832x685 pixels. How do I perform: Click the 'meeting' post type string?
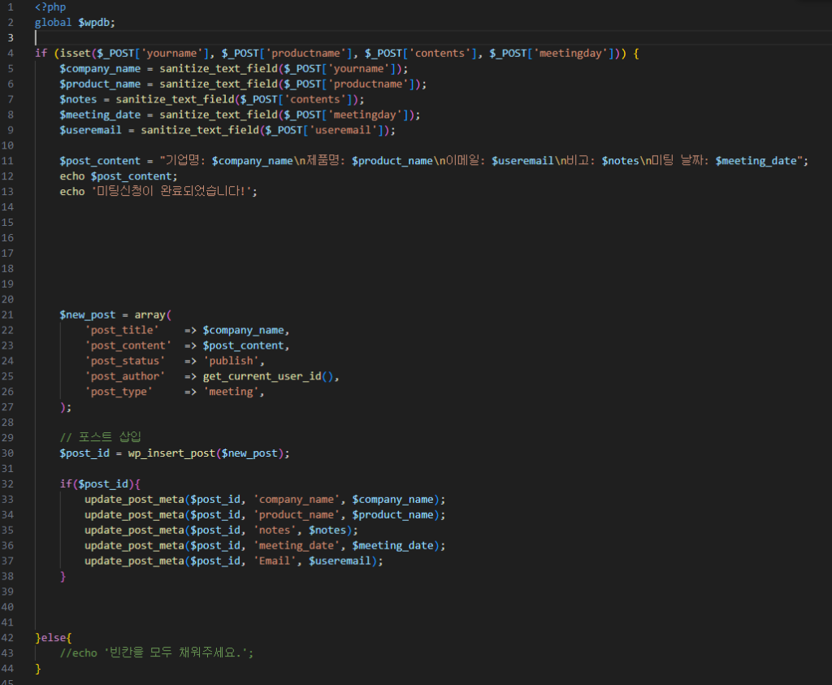233,392
